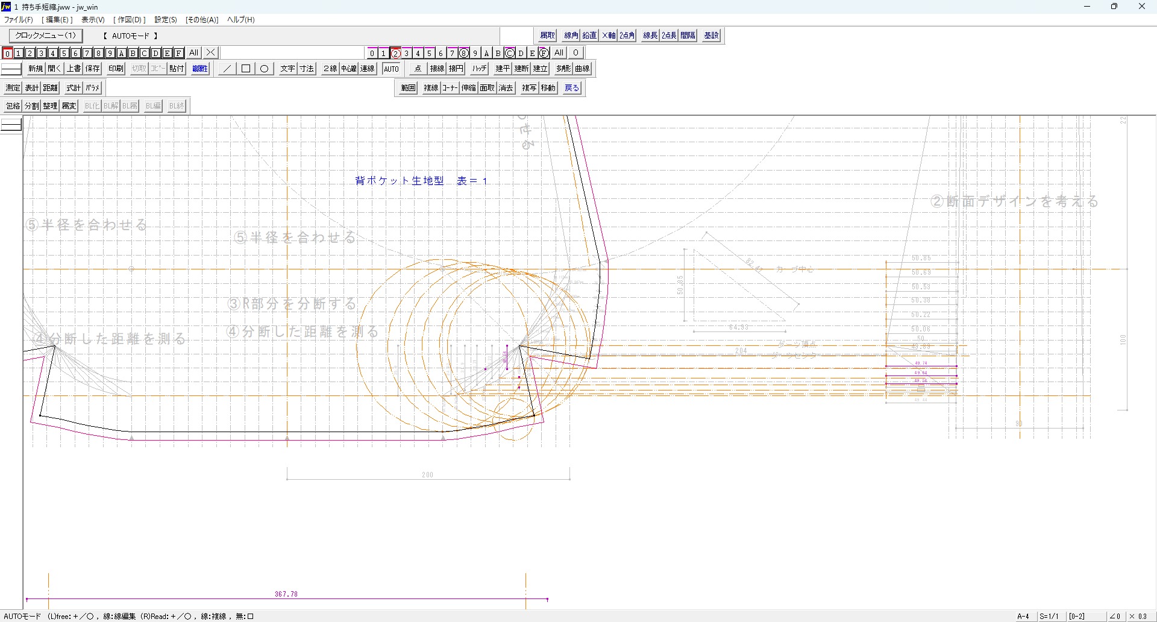
Task: Select the 連線 (continuous line) tool
Action: (x=367, y=69)
